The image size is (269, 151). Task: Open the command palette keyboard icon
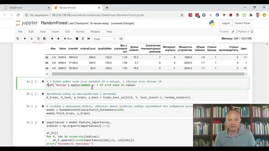point(121,39)
